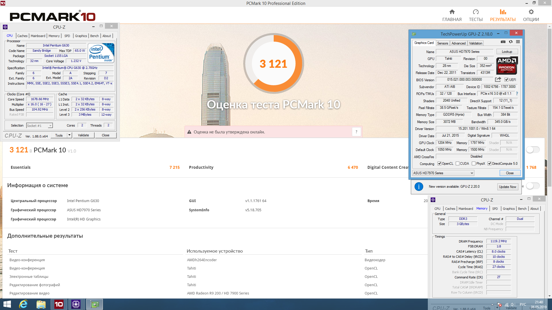The image size is (552, 310).
Task: Open the Advanced tab in GPU-Z
Action: [x=458, y=43]
